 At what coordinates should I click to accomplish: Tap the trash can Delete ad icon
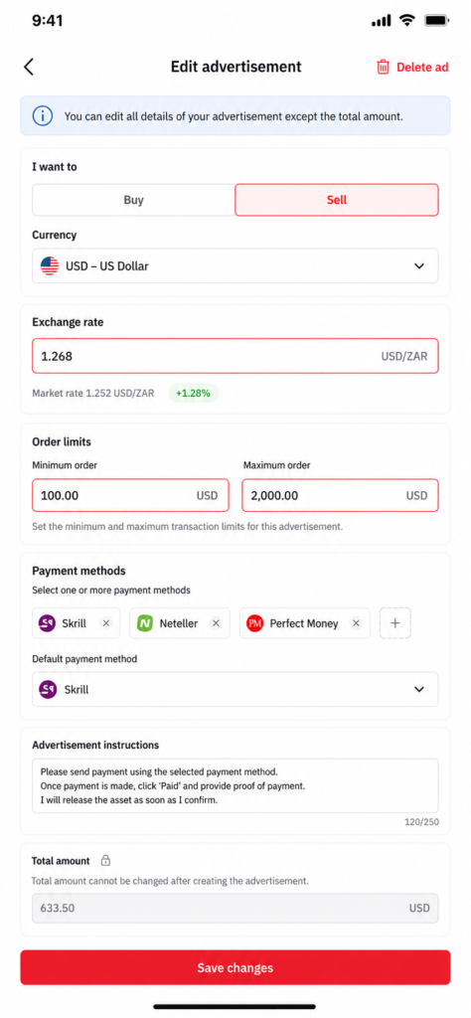point(384,67)
